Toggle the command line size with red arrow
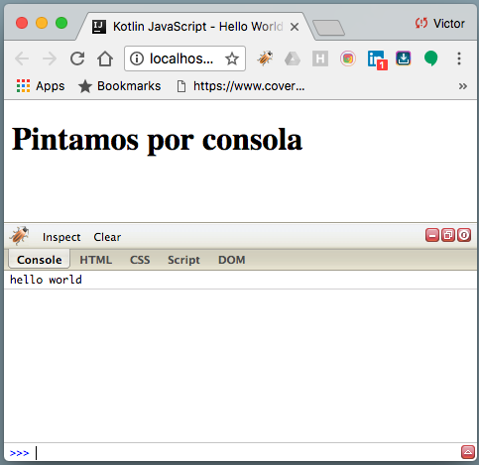Screen dimensions: 479x465 pos(468,452)
